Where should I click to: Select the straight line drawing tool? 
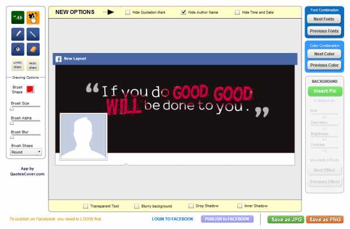[x=33, y=34]
